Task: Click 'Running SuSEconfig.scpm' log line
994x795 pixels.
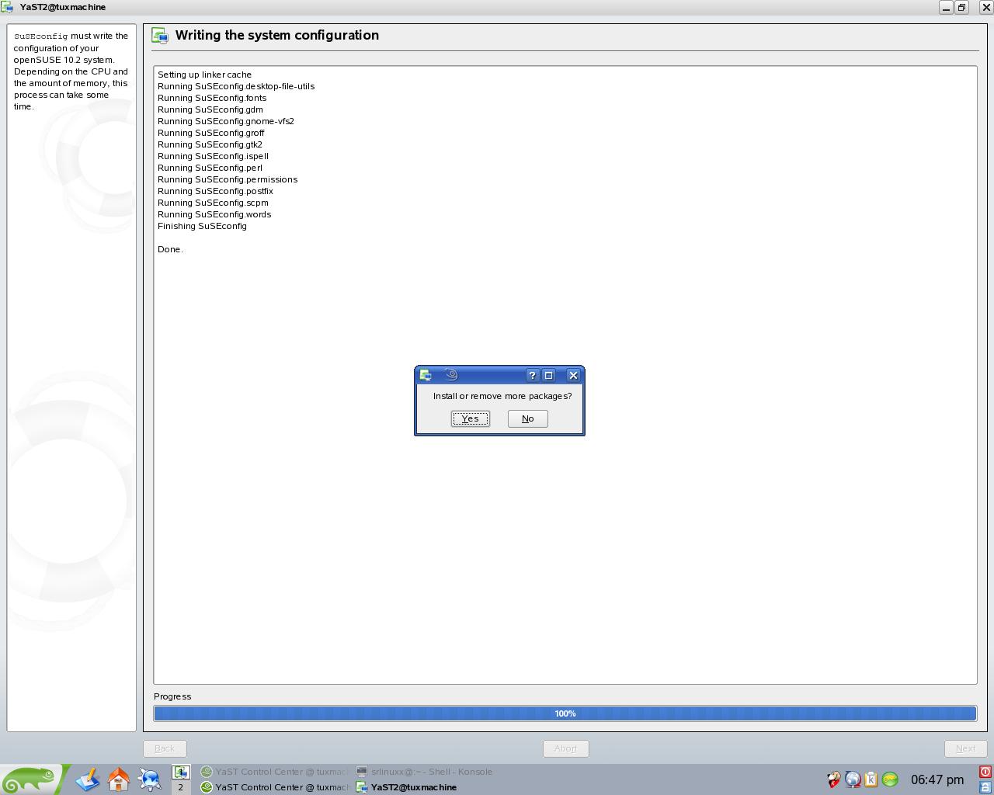Action: click(213, 203)
